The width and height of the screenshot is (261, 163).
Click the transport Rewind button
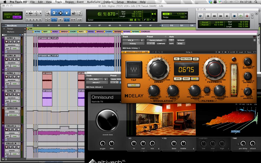(x=214, y=16)
